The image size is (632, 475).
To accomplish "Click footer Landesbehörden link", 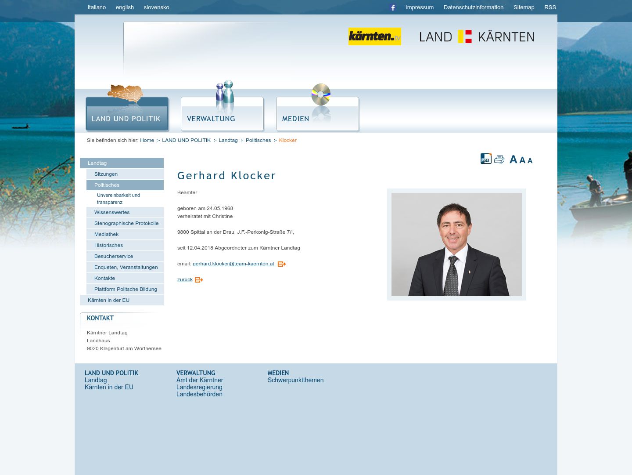I will pos(199,394).
